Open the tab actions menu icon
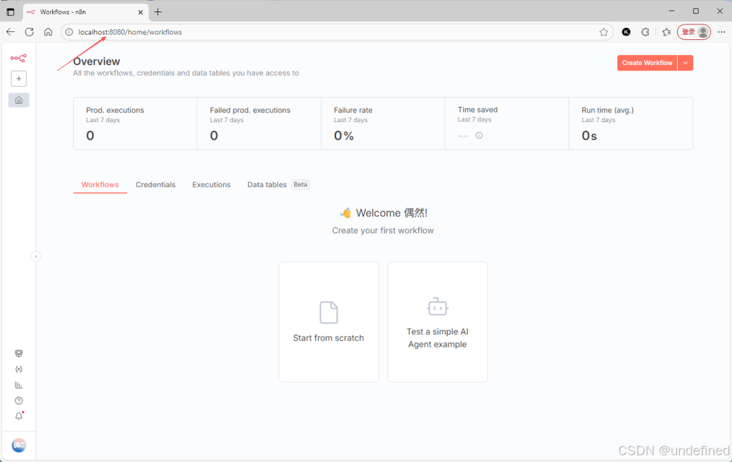The height and width of the screenshot is (462, 732). (10, 12)
